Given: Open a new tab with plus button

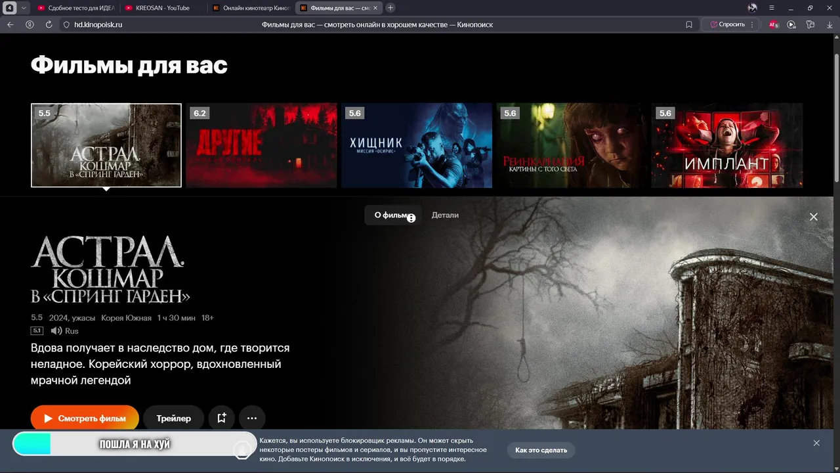Looking at the screenshot, I should pos(390,8).
